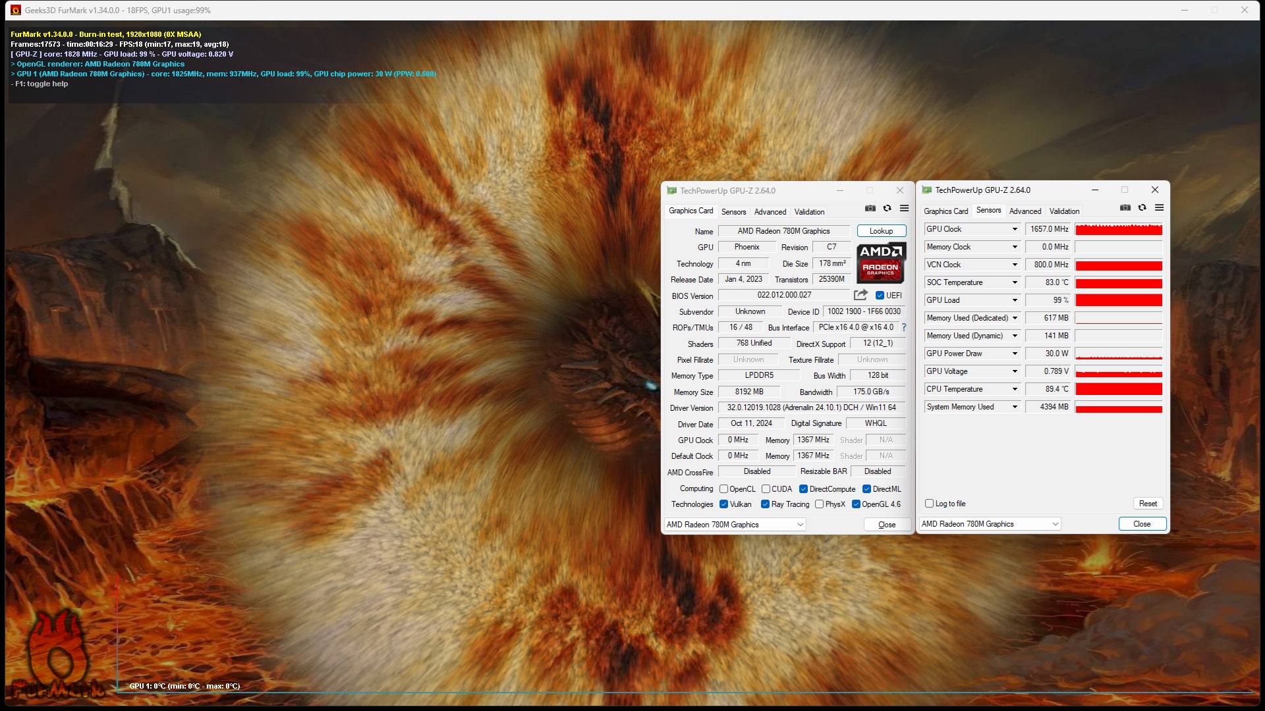Toggle the PhysX checkbox
The height and width of the screenshot is (711, 1265).
tap(819, 504)
